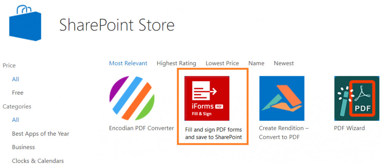The width and height of the screenshot is (385, 164).
Task: Click the Encodian PDF Converter title link
Action: pyautogui.click(x=141, y=128)
